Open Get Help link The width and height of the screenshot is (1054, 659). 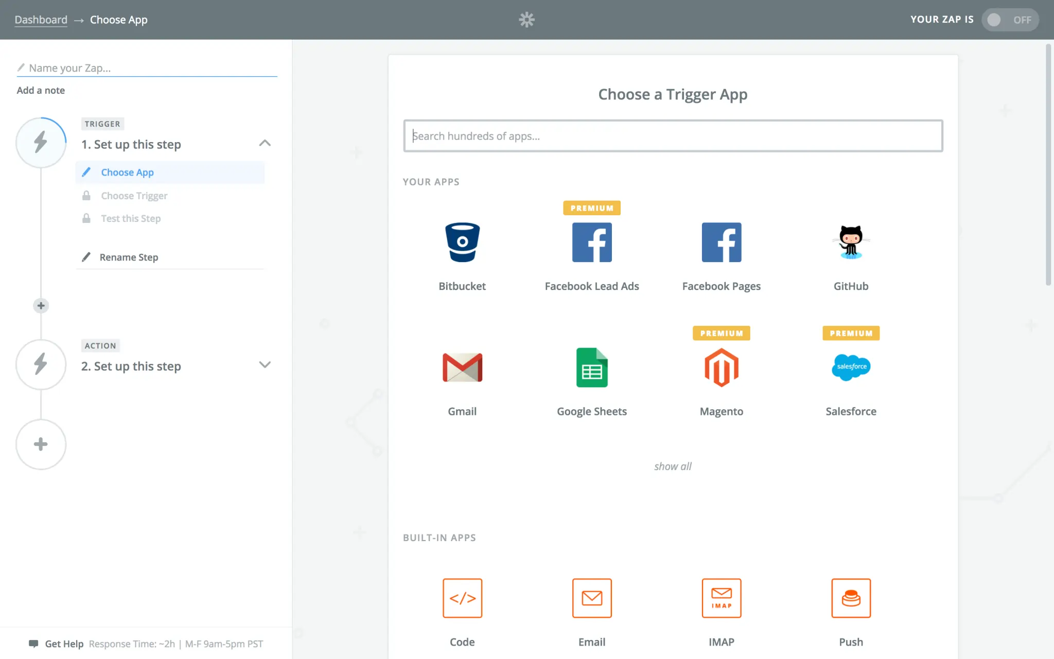64,644
